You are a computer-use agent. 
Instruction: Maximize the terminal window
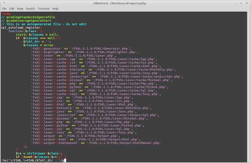[x=241, y=3]
